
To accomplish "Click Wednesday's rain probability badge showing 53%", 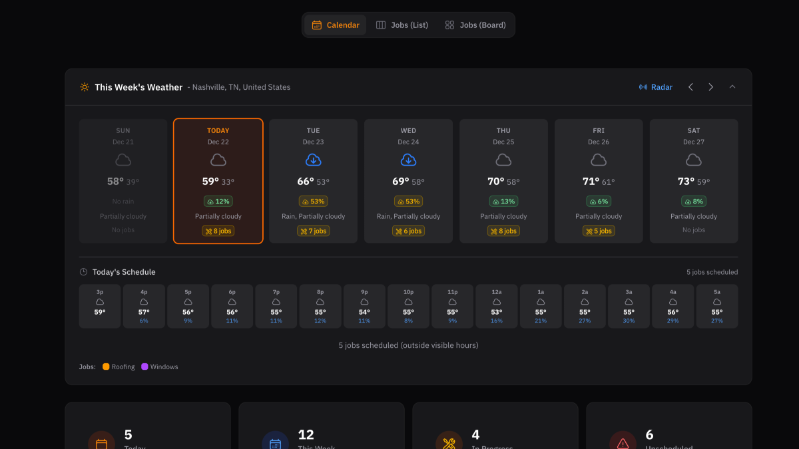I will 408,201.
